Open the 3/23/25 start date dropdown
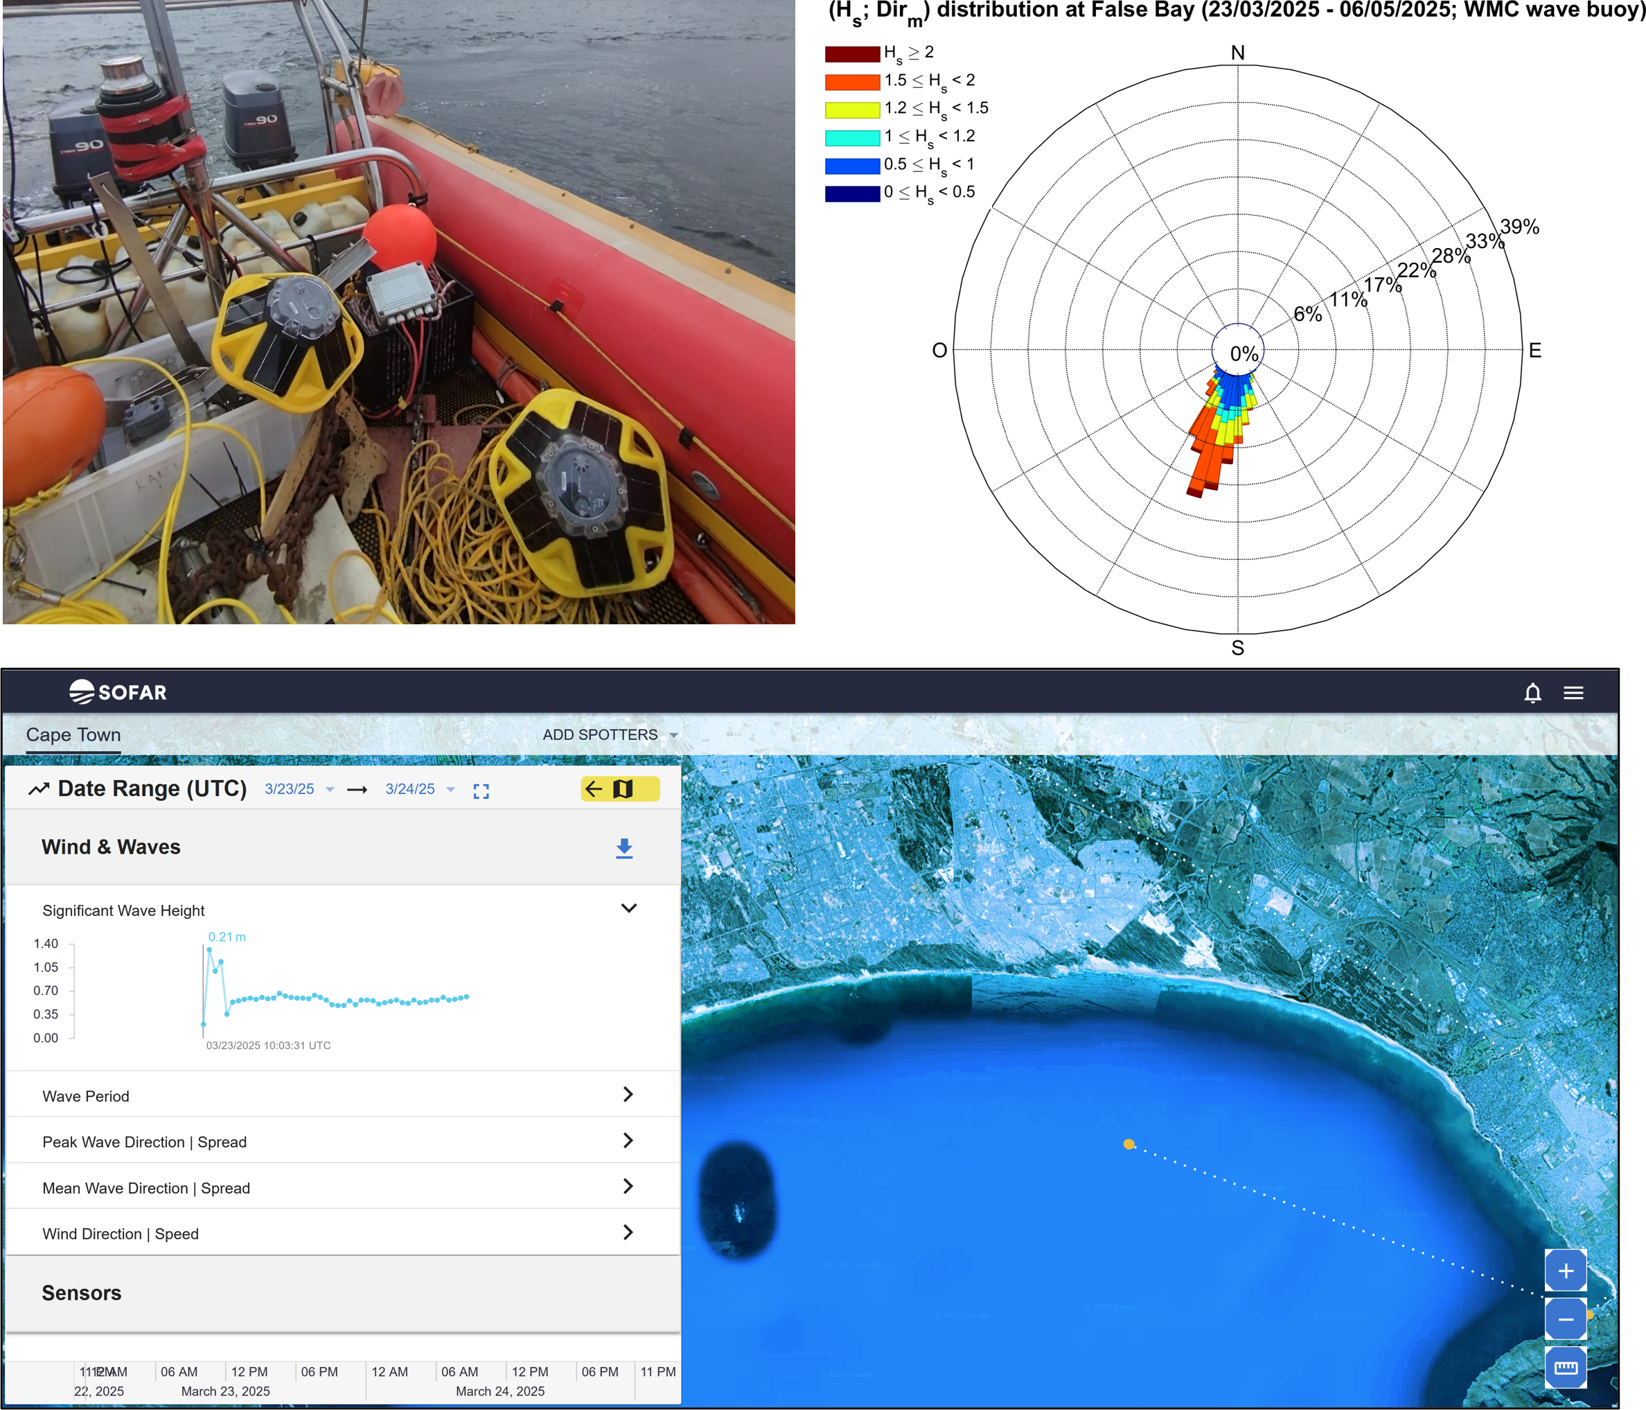 pyautogui.click(x=299, y=788)
